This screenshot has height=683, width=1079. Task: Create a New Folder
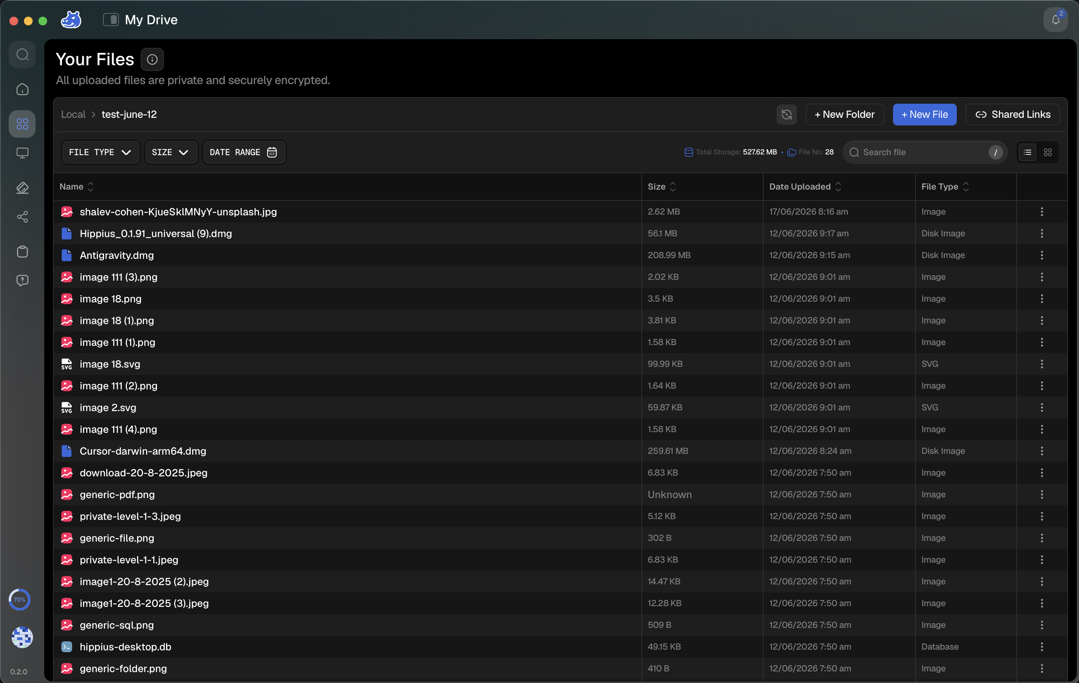(844, 114)
